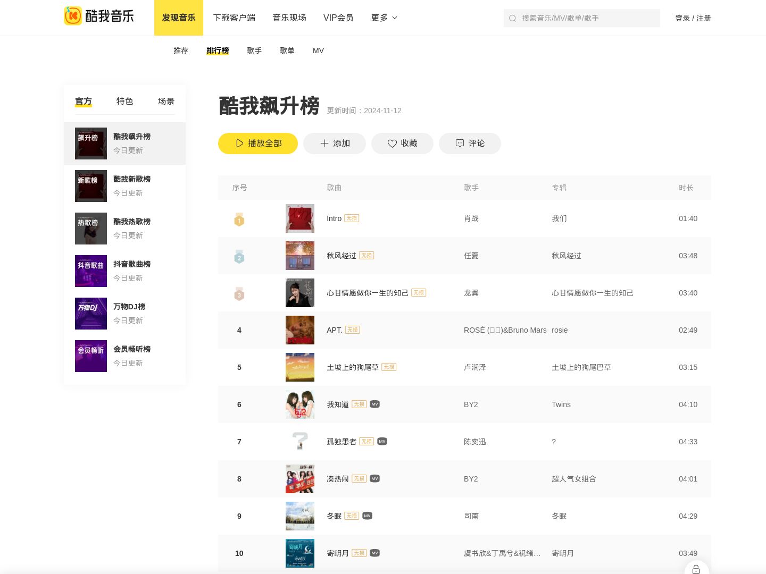Image resolution: width=766 pixels, height=574 pixels.
Task: Open artist 陈奕迅 link
Action: pos(475,442)
